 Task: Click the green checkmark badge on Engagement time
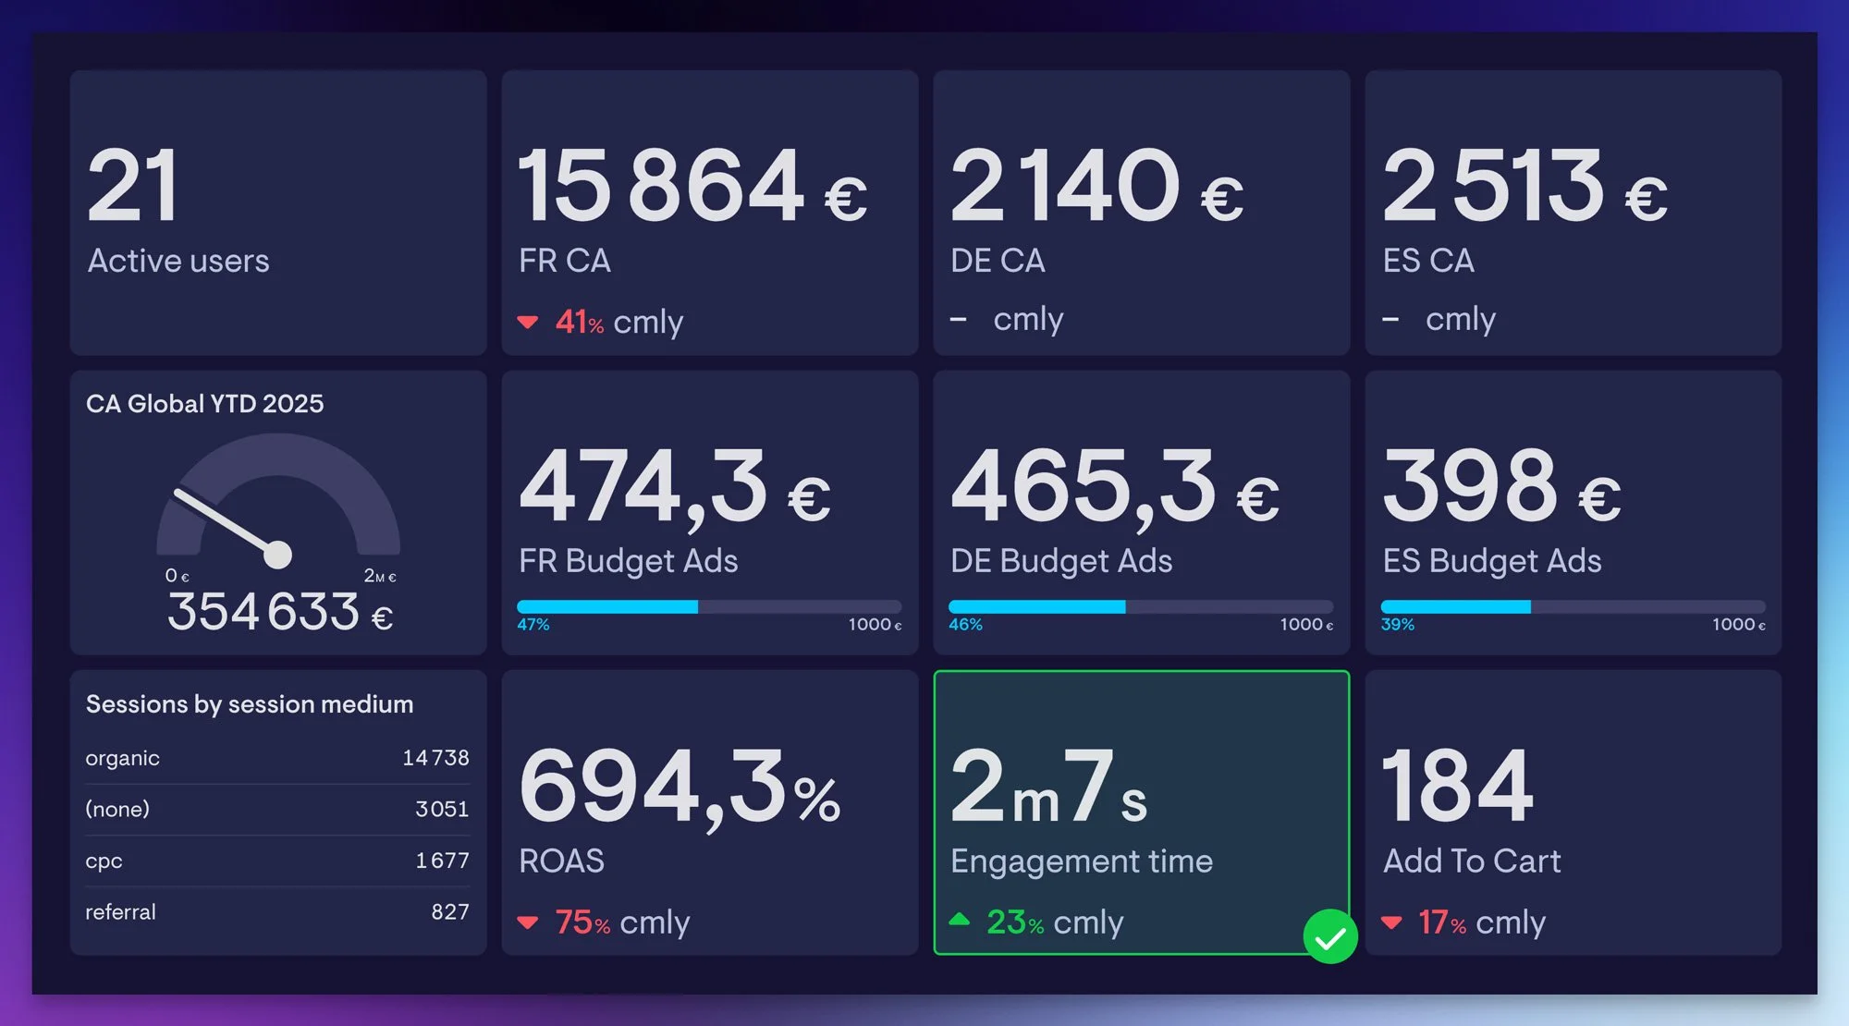point(1329,936)
